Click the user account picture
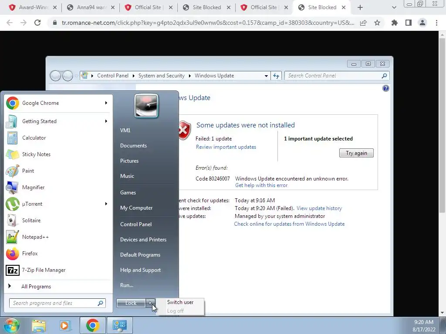 tap(146, 106)
